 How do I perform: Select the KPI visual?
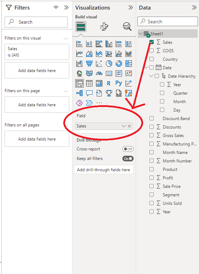129,73
